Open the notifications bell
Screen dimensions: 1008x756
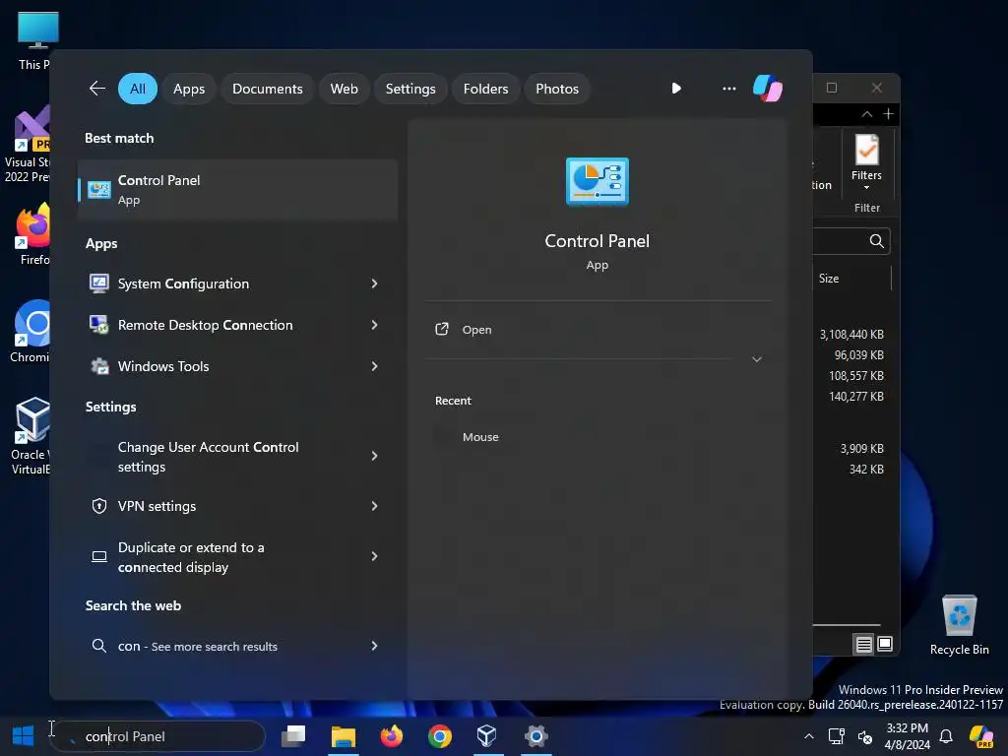(946, 736)
